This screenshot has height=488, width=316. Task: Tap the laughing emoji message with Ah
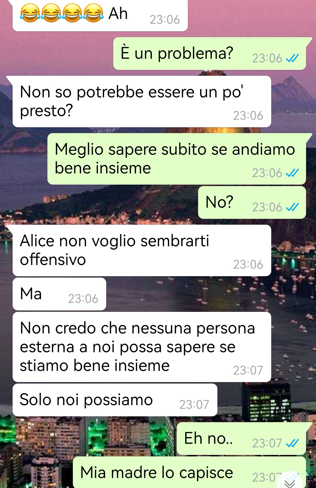coord(100,15)
